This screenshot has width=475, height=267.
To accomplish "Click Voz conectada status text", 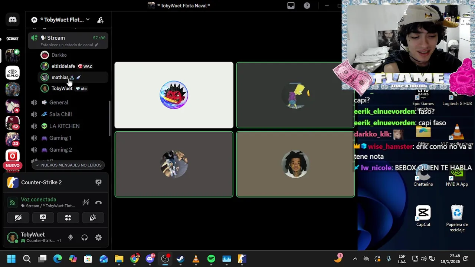I will (x=39, y=200).
